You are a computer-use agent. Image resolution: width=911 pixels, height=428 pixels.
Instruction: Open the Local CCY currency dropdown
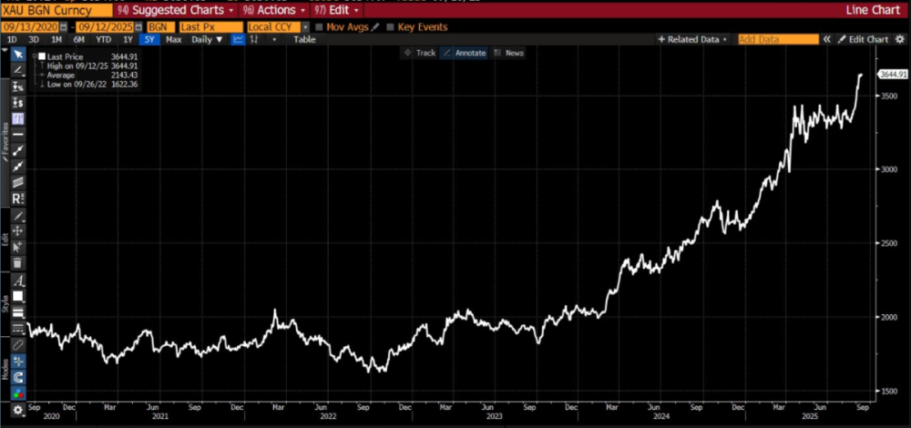(x=278, y=26)
